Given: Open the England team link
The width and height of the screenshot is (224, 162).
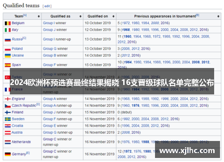Looking at the screenshot, I should tap(18, 99).
